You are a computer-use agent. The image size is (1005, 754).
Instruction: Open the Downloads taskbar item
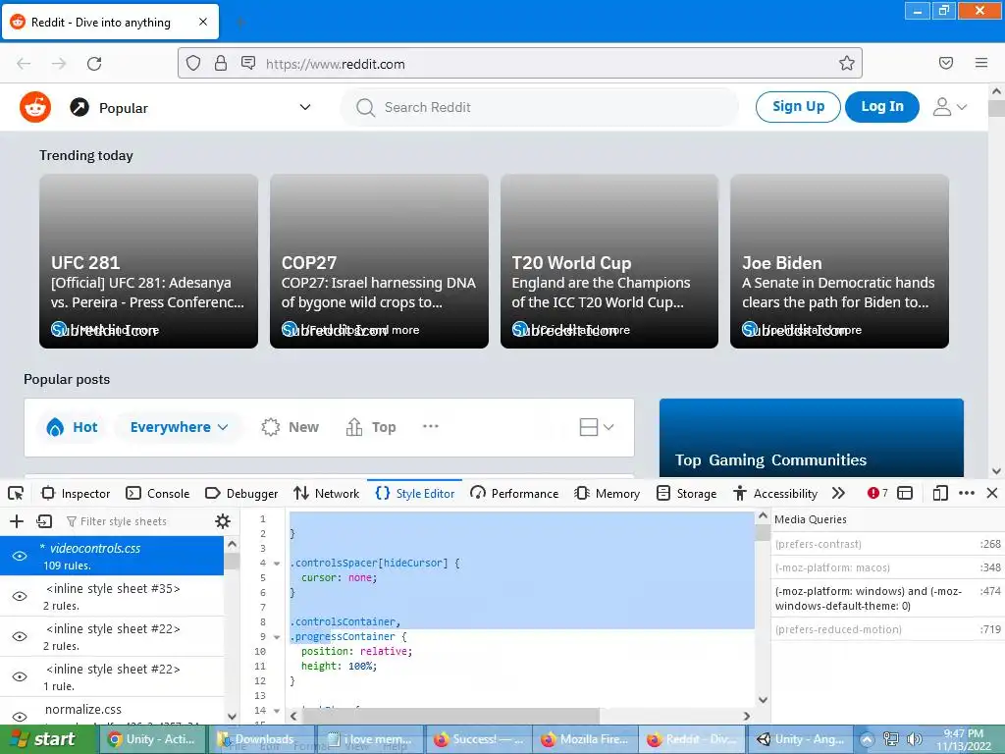tap(263, 739)
